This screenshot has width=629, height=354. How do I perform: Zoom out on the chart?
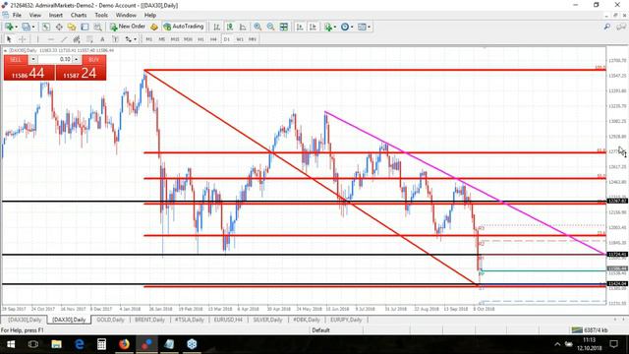271,27
